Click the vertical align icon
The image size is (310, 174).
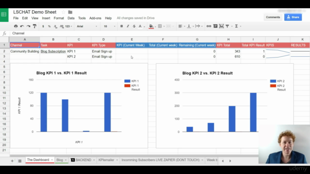coord(189,26)
